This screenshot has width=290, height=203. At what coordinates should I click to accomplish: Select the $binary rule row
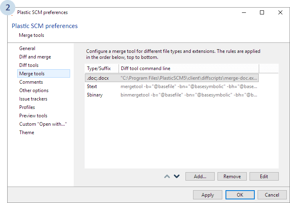[x=172, y=95]
